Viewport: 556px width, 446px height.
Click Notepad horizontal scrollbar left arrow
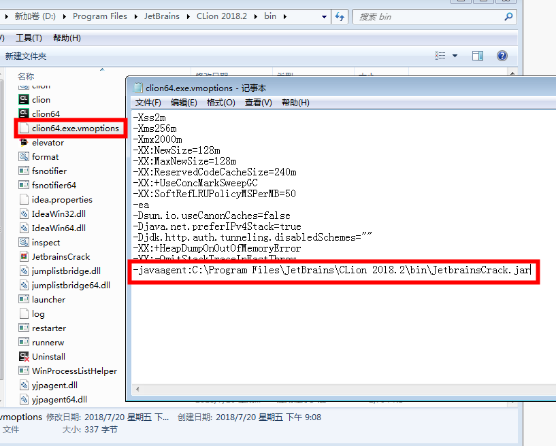[137, 389]
